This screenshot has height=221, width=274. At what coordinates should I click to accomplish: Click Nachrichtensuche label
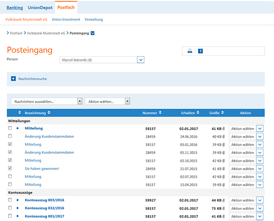(x=33, y=79)
